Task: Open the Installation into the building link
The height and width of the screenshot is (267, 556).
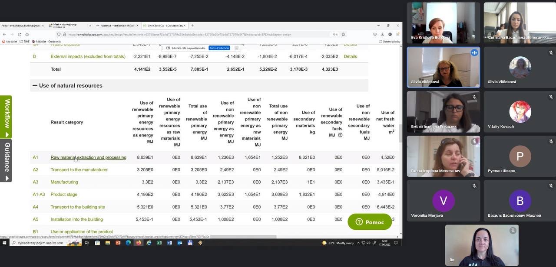Action: [x=77, y=219]
